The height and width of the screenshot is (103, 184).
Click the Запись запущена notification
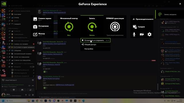tap(170, 14)
